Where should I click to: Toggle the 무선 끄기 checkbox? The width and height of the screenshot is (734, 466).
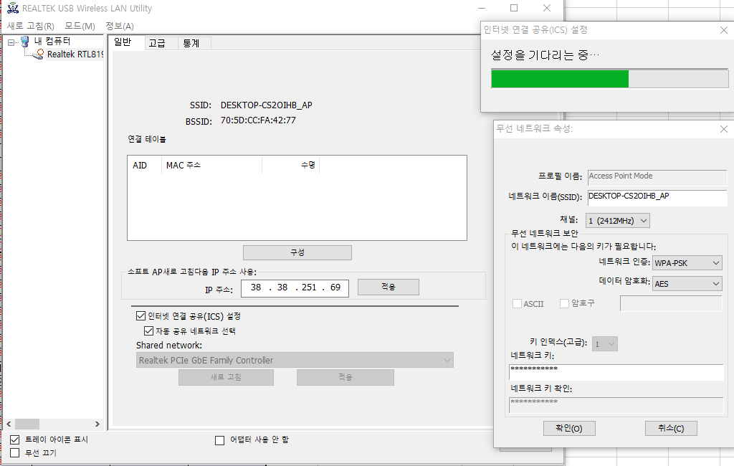(x=15, y=453)
